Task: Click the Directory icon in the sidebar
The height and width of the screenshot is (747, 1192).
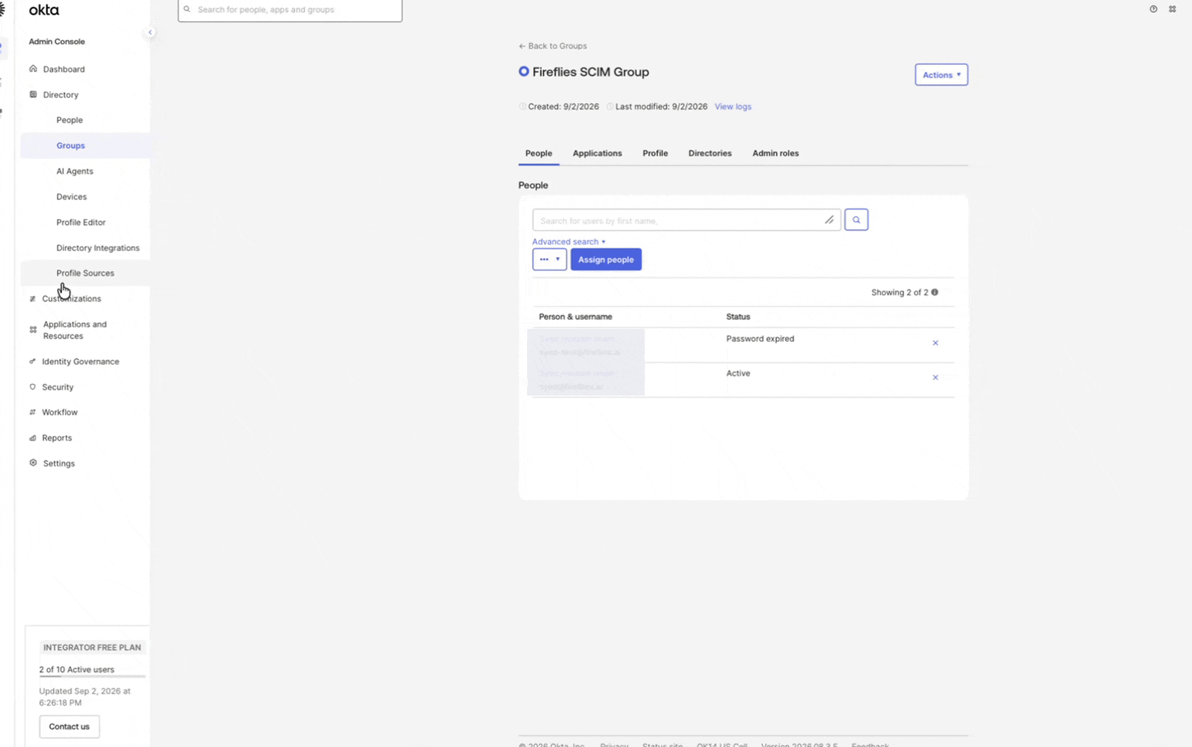Action: [x=33, y=94]
